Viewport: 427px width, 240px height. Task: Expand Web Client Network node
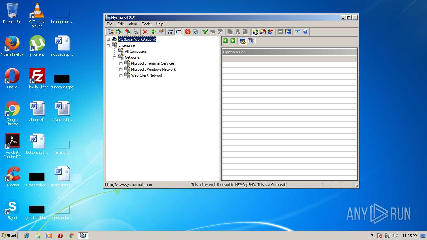pos(121,75)
